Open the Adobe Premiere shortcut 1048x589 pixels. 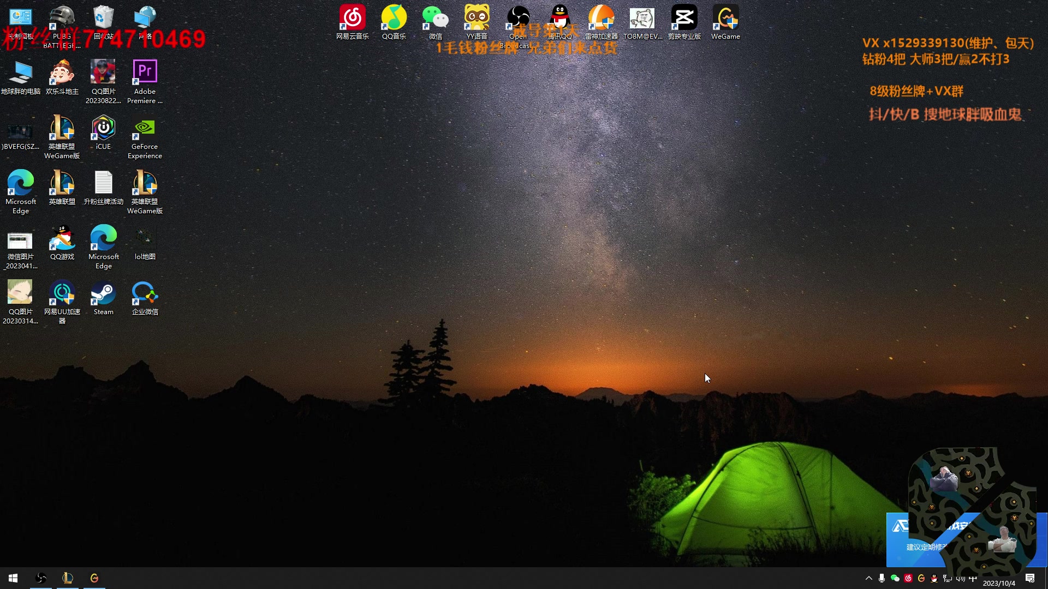coord(145,82)
